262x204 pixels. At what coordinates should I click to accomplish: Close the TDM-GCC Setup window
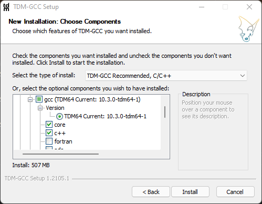(x=249, y=7)
